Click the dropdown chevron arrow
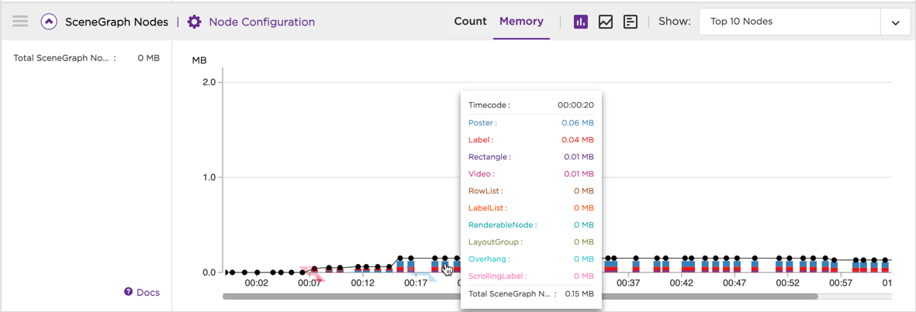The height and width of the screenshot is (312, 916). 896,22
